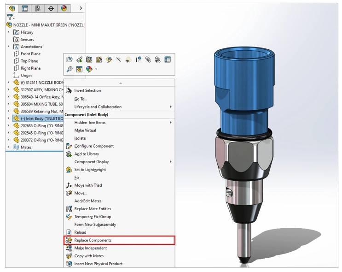Image resolution: width=342 pixels, height=272 pixels.
Task: Click Open Part icon in context toolbar
Action: coord(70,59)
